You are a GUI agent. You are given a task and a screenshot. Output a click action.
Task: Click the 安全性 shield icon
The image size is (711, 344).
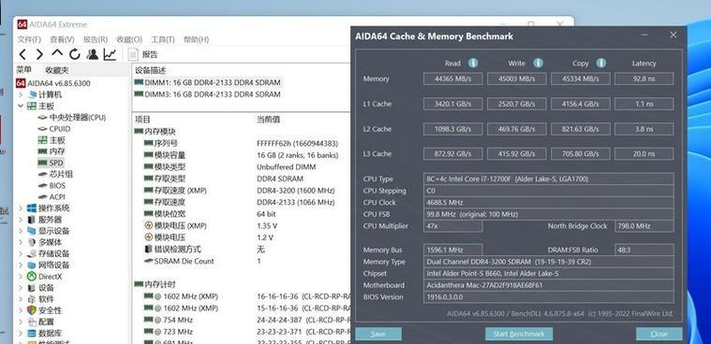[31, 310]
